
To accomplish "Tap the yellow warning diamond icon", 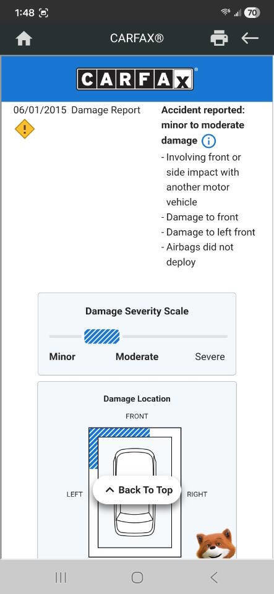I will pyautogui.click(x=25, y=129).
